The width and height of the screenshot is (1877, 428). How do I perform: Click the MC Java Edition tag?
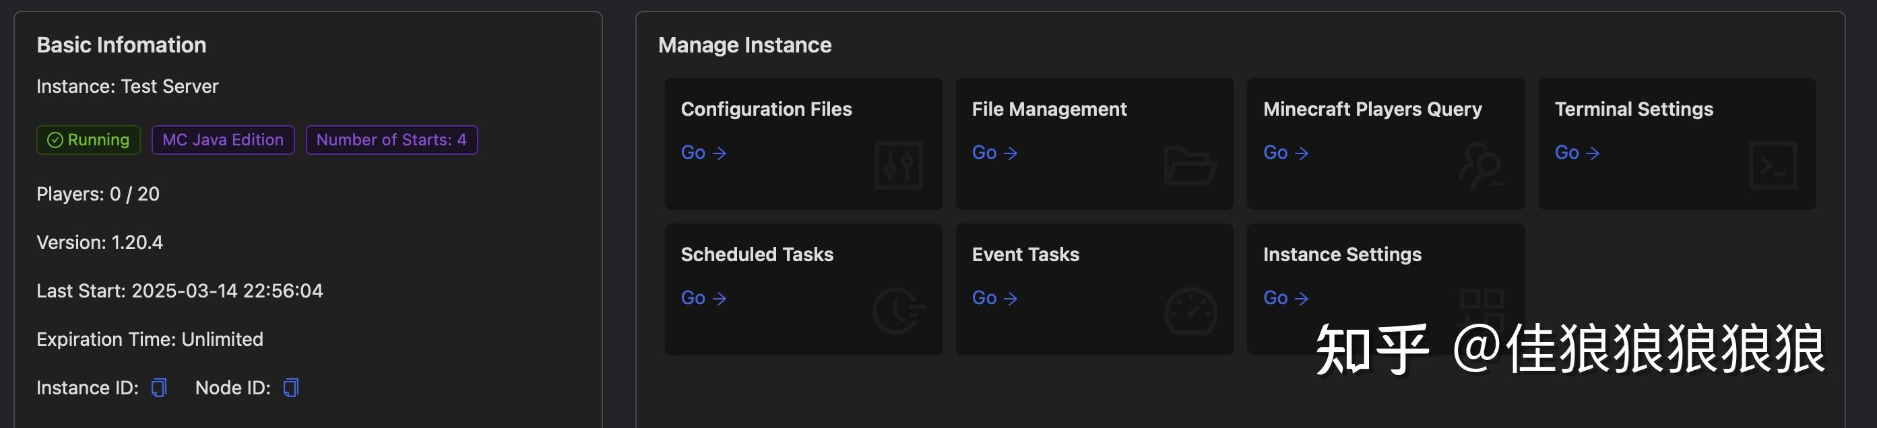point(223,140)
